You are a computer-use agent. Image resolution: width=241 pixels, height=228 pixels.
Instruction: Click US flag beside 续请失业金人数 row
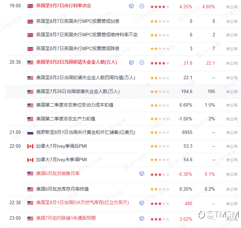pos(30,92)
